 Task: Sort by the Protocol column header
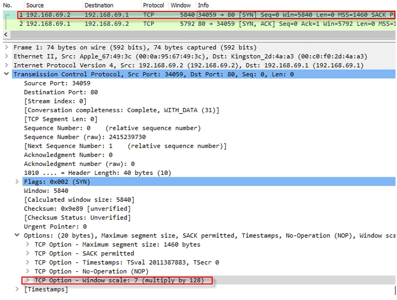[x=153, y=5]
